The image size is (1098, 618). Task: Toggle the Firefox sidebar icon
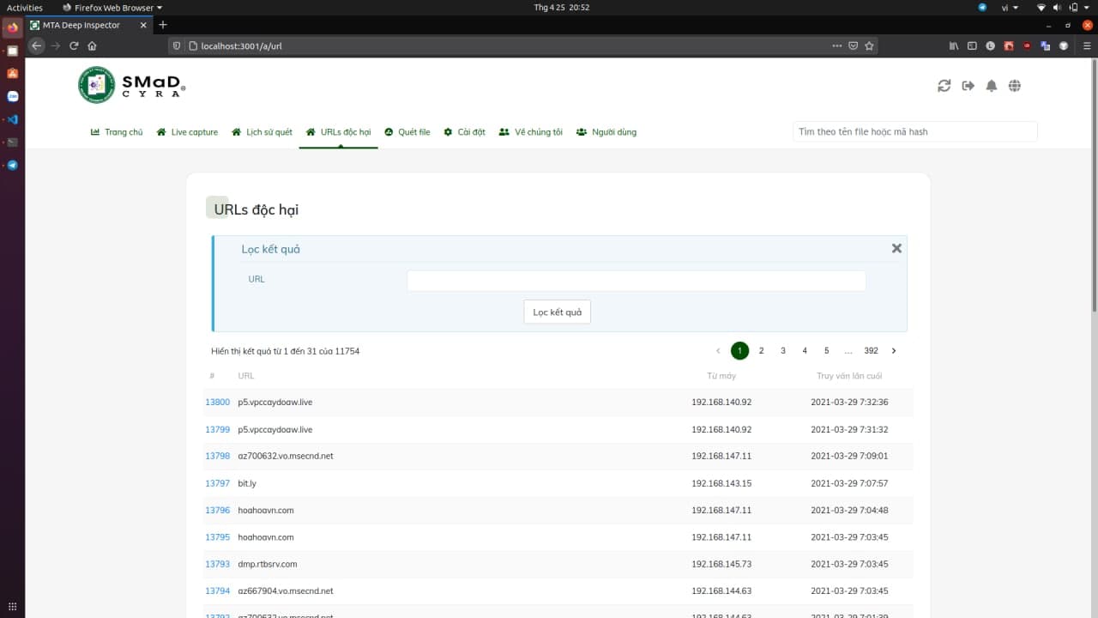click(972, 45)
